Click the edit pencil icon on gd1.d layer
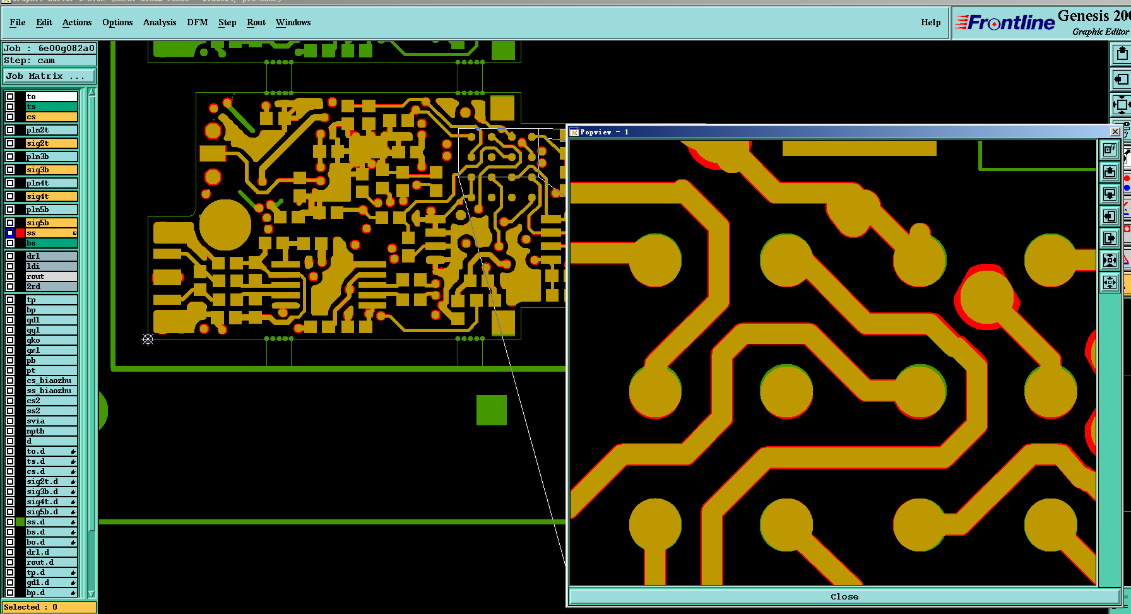This screenshot has height=614, width=1131. pyautogui.click(x=73, y=582)
